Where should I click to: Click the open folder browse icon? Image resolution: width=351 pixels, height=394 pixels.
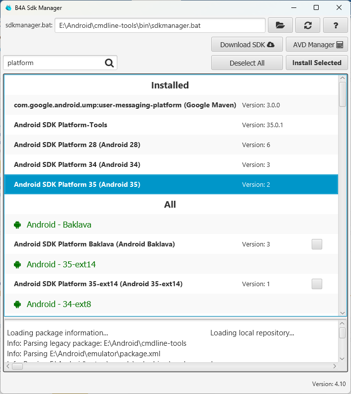280,25
